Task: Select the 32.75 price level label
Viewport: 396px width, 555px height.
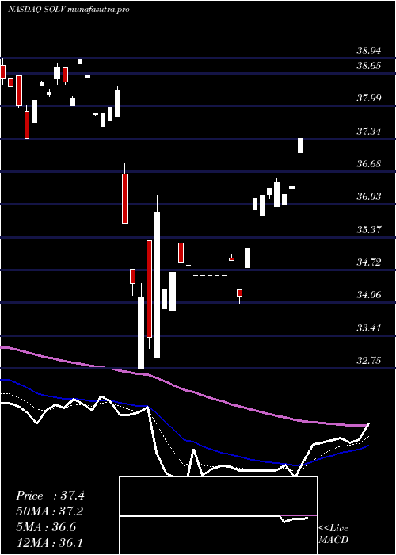Action: coord(369,361)
